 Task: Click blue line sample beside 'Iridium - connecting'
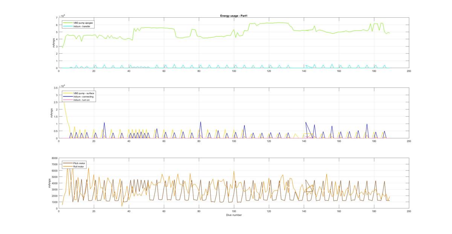pyautogui.click(x=68, y=96)
